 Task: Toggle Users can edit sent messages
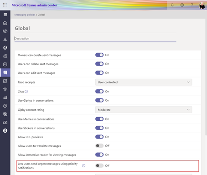99,73
